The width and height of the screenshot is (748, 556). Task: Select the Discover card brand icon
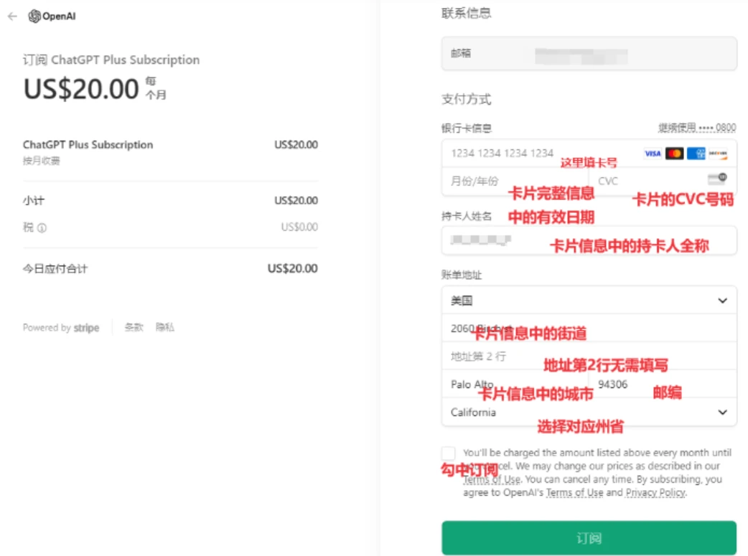pyautogui.click(x=718, y=154)
